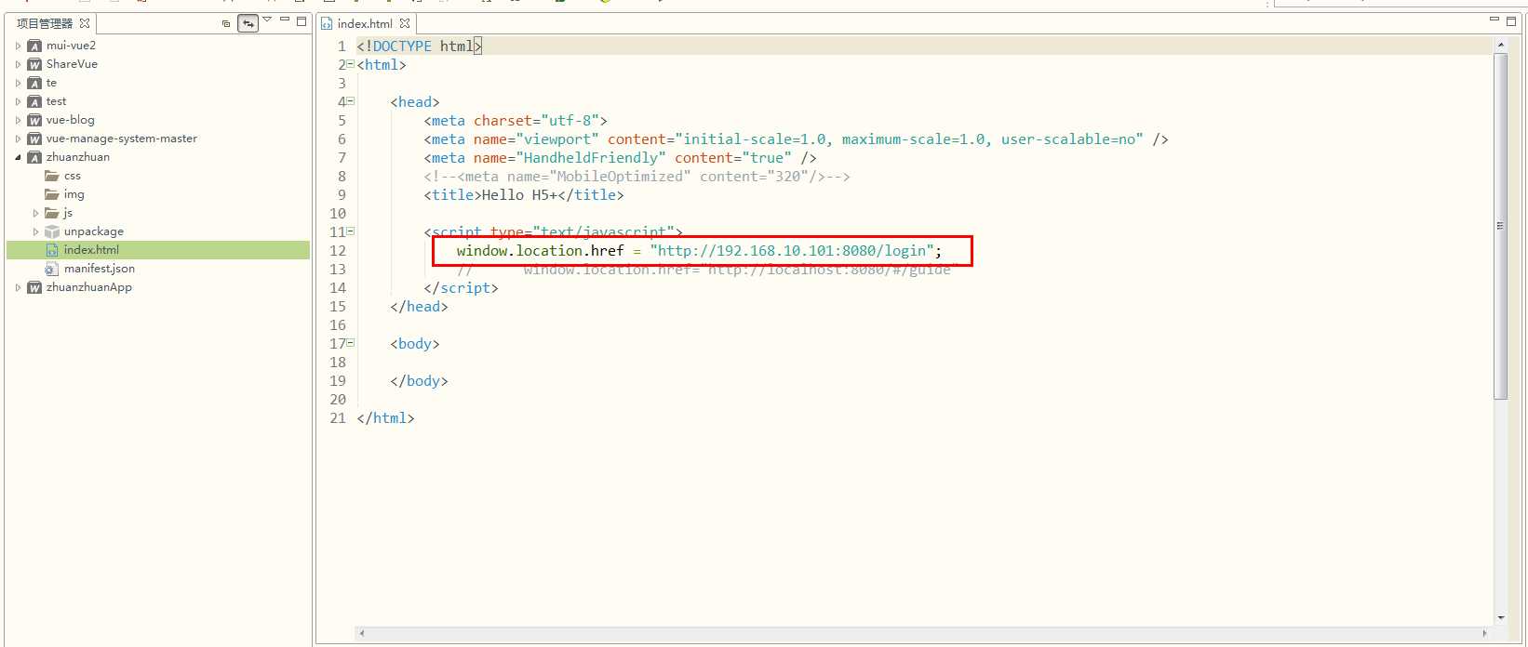Screen dimensions: 1528x647
Task: Click the closing </head> tag
Action: point(419,306)
